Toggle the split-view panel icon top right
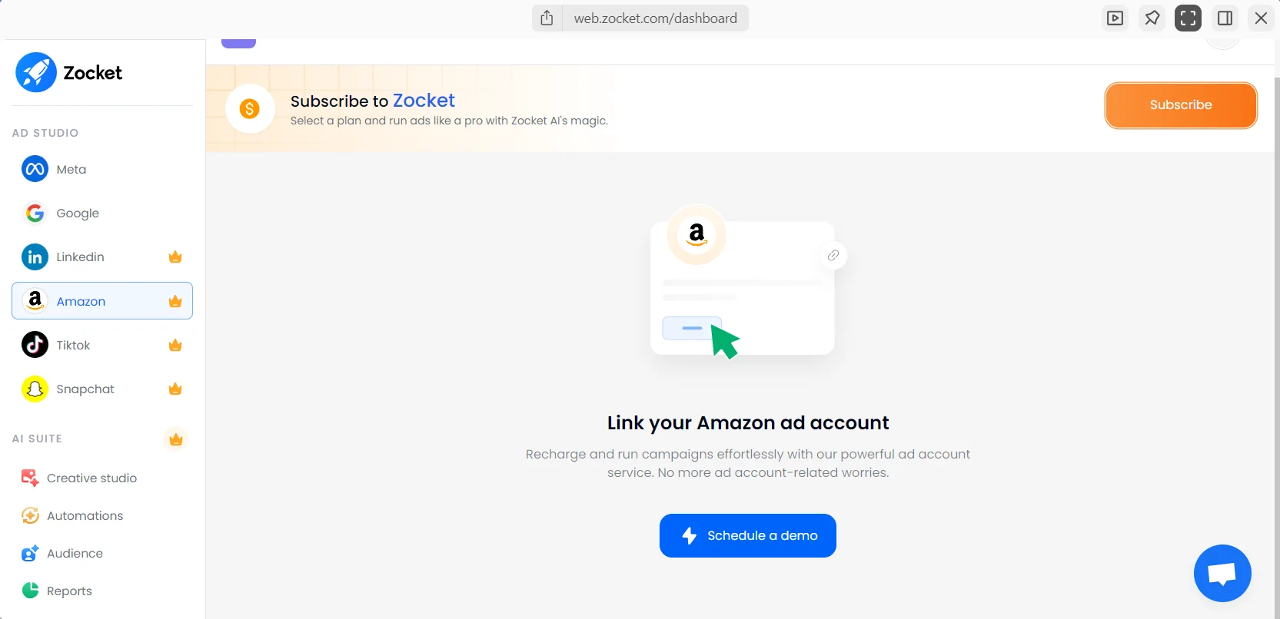This screenshot has width=1280, height=619. (1225, 18)
